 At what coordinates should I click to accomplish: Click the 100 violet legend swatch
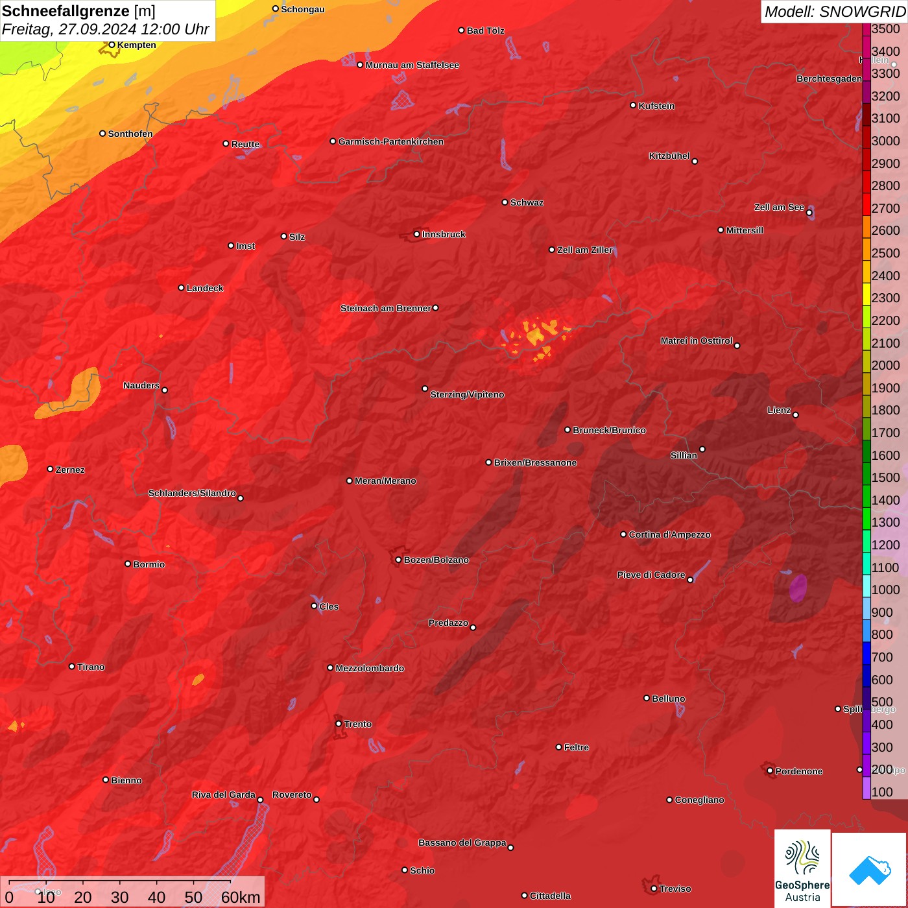(866, 788)
